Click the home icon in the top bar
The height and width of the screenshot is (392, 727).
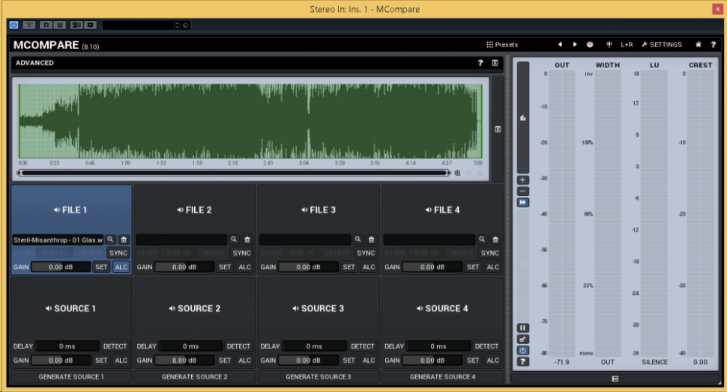tap(699, 45)
